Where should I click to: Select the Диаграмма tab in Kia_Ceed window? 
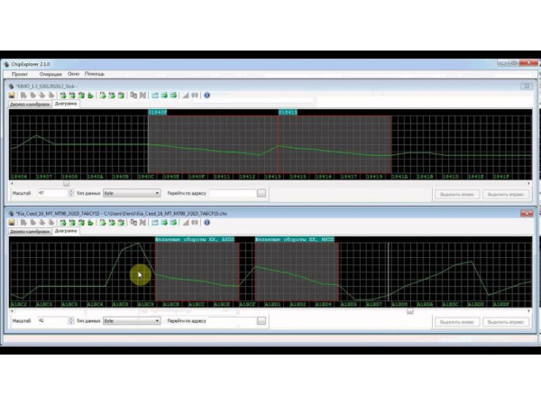point(66,231)
